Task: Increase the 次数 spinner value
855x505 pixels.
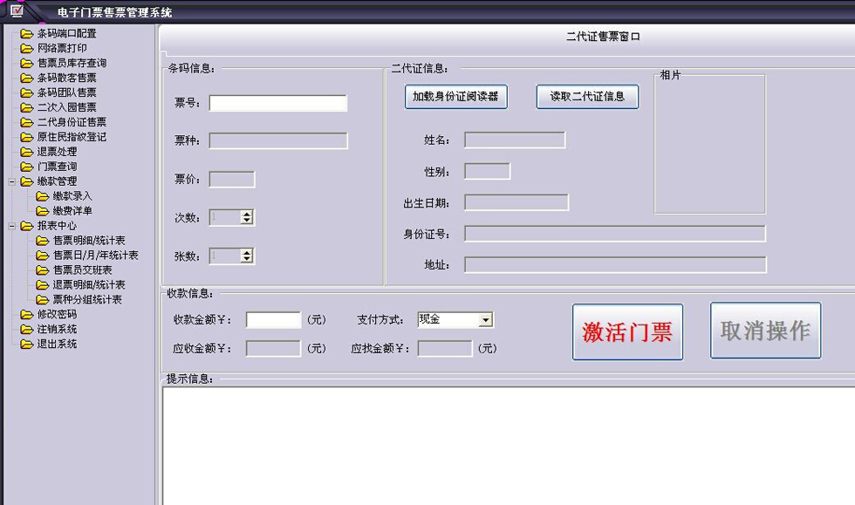Action: click(x=248, y=214)
